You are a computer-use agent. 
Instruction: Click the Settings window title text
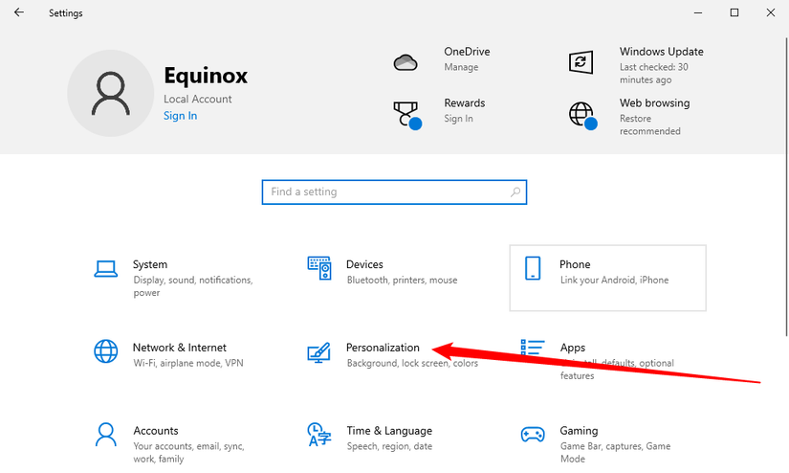[x=65, y=13]
